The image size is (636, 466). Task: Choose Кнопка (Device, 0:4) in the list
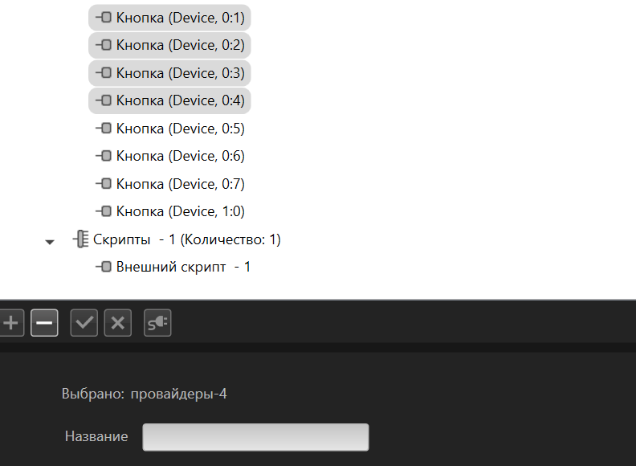click(180, 100)
